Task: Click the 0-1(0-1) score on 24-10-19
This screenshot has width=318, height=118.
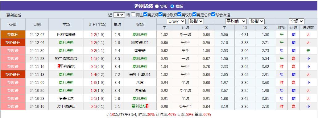Action: coord(97,107)
